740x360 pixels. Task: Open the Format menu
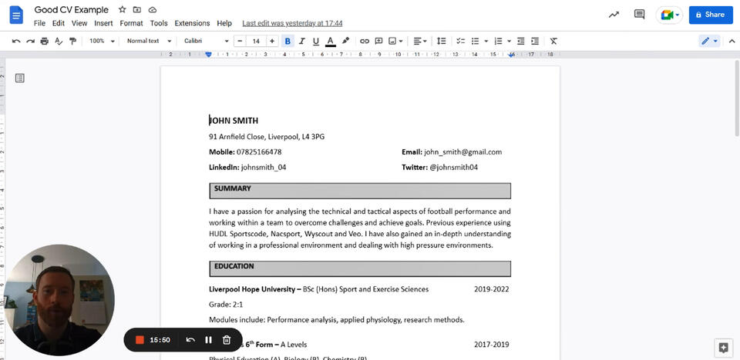click(x=131, y=23)
